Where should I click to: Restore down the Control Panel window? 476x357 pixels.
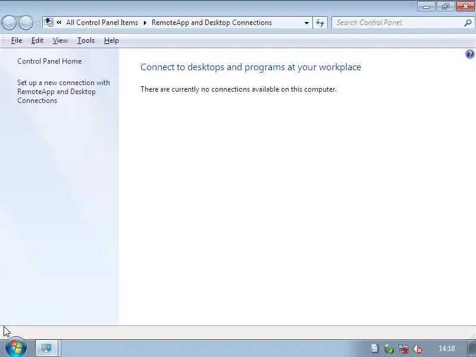click(x=445, y=7)
